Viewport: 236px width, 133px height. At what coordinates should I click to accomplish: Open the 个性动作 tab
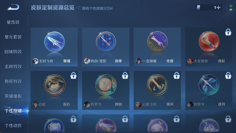13,126
